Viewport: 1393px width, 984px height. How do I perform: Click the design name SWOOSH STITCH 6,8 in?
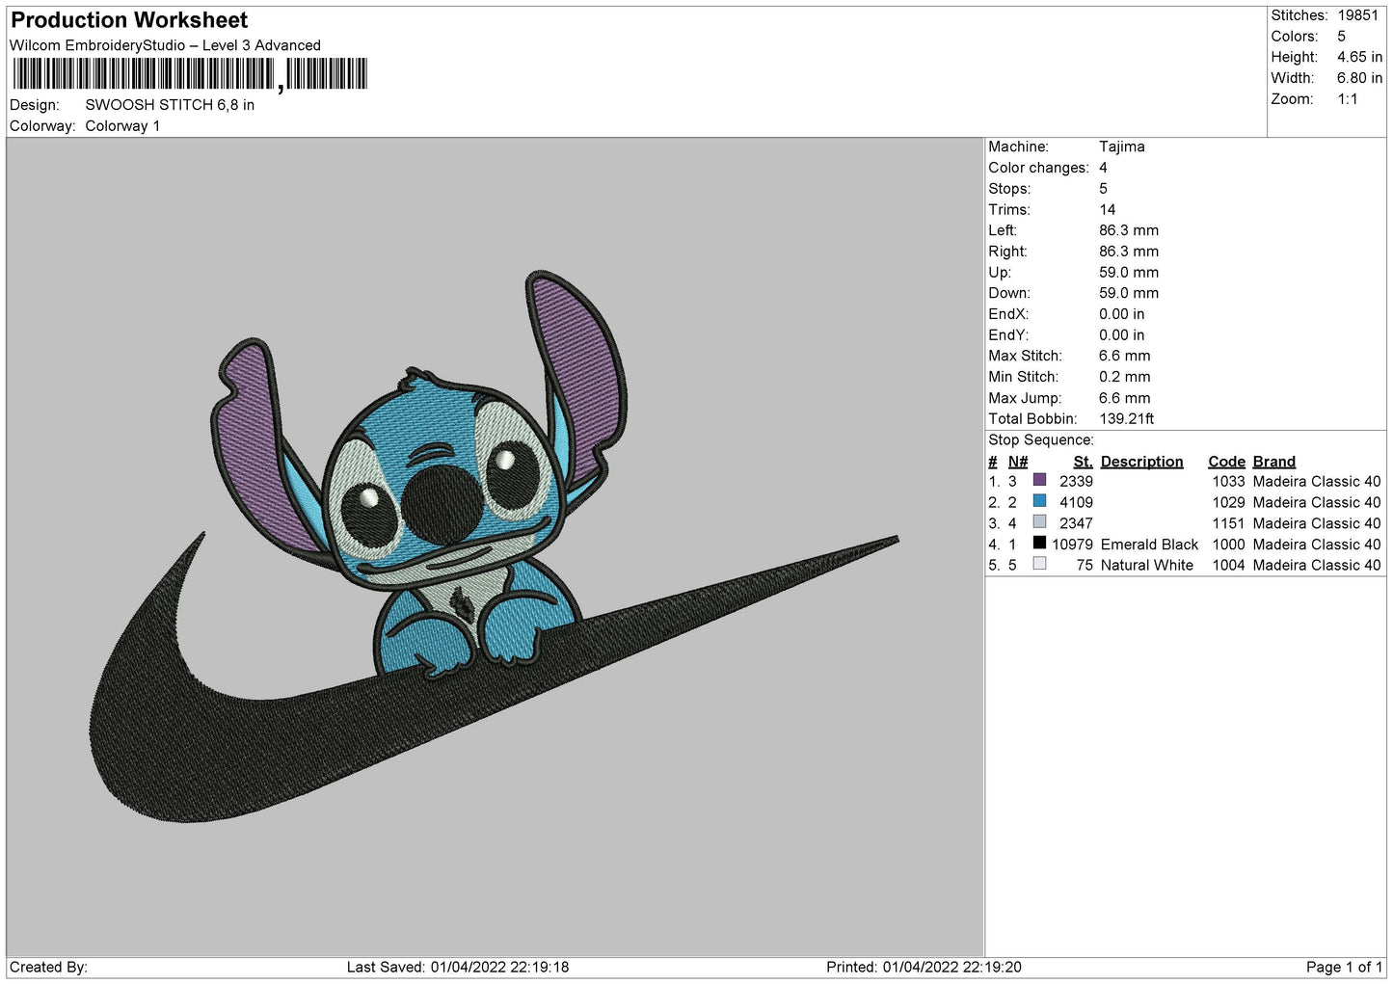click(x=170, y=105)
